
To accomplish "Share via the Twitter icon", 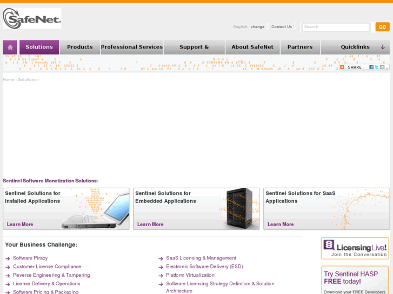I will [376, 67].
